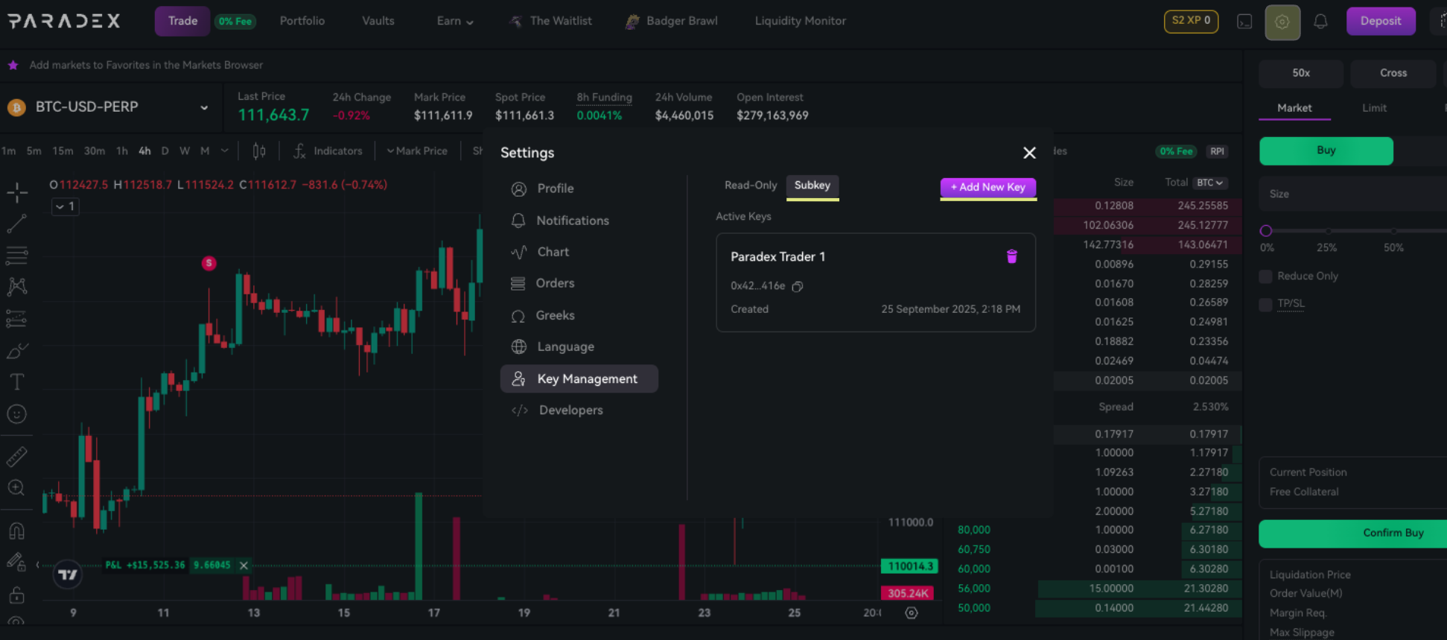Open the notifications bell icon

click(x=1320, y=22)
